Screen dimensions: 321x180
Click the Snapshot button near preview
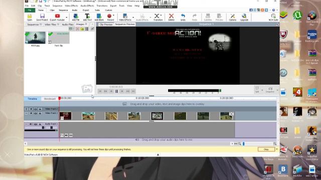click(270, 90)
